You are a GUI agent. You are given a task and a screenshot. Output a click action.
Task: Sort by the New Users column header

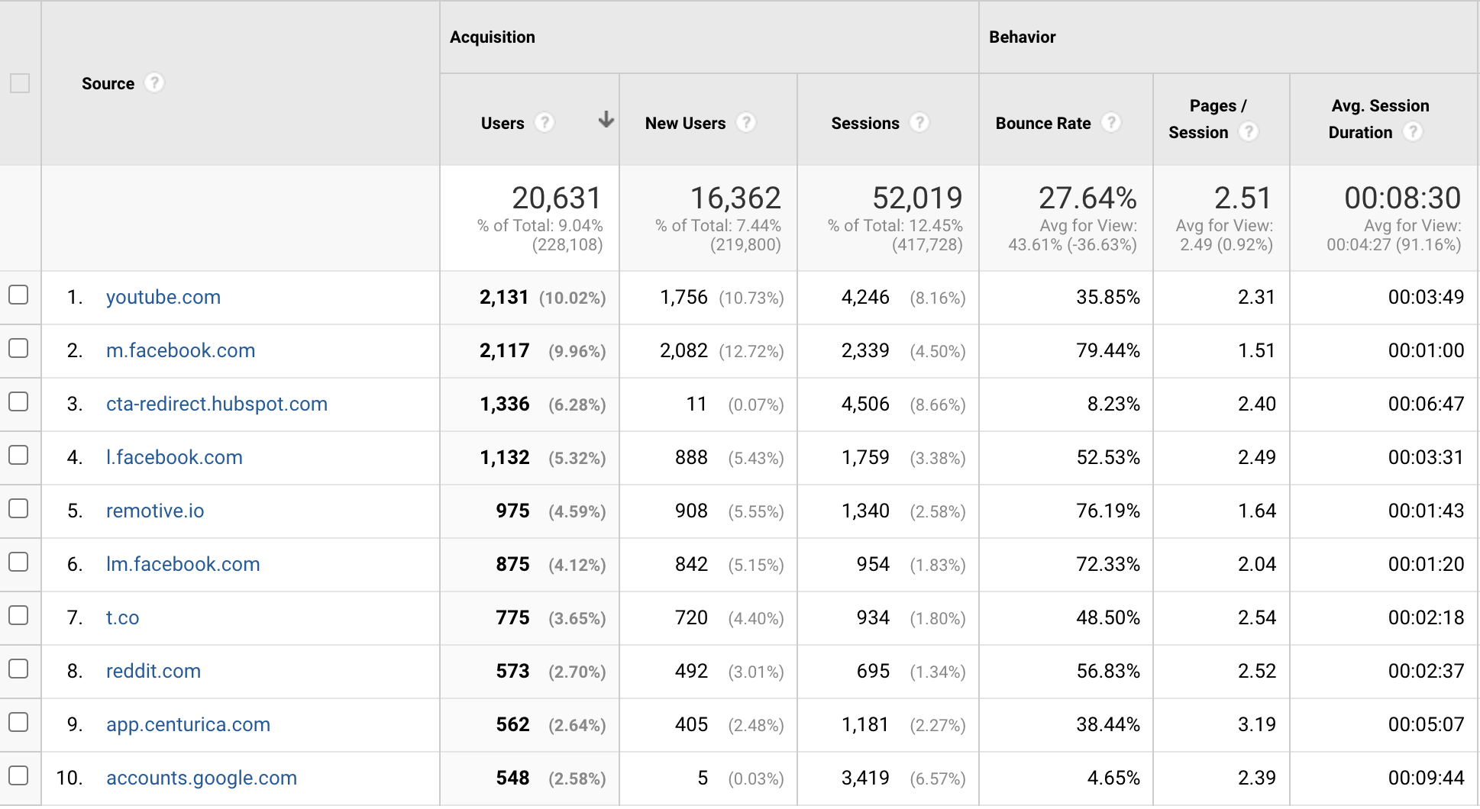(685, 124)
